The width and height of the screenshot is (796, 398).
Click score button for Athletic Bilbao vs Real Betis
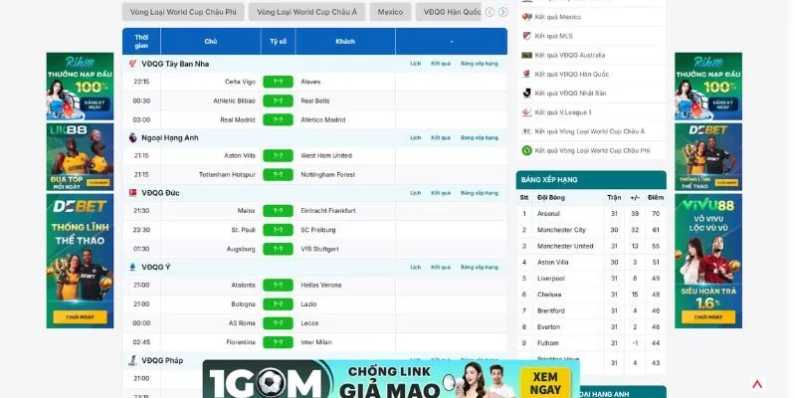[279, 101]
